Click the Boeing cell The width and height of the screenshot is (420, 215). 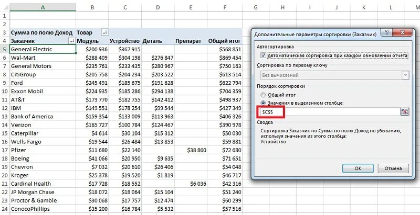tap(43, 159)
